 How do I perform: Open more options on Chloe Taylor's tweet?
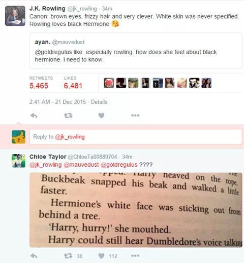(x=135, y=256)
